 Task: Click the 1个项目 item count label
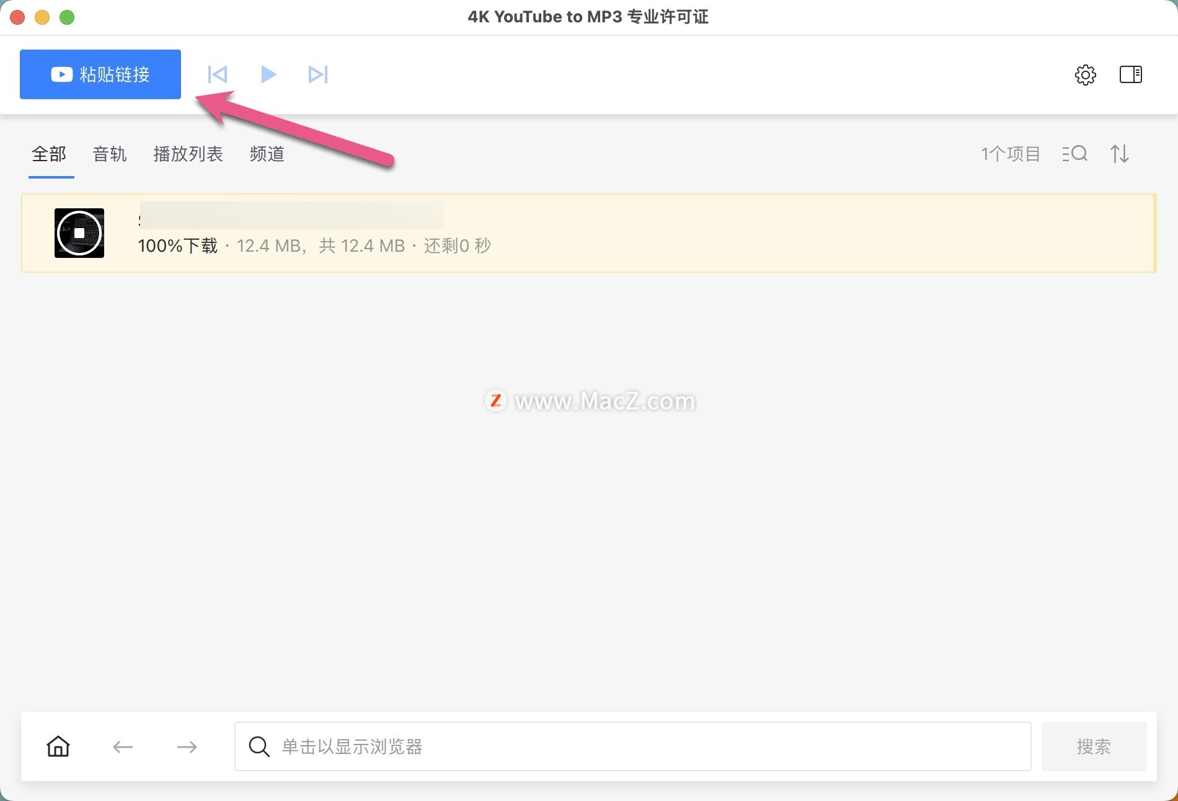point(1011,154)
